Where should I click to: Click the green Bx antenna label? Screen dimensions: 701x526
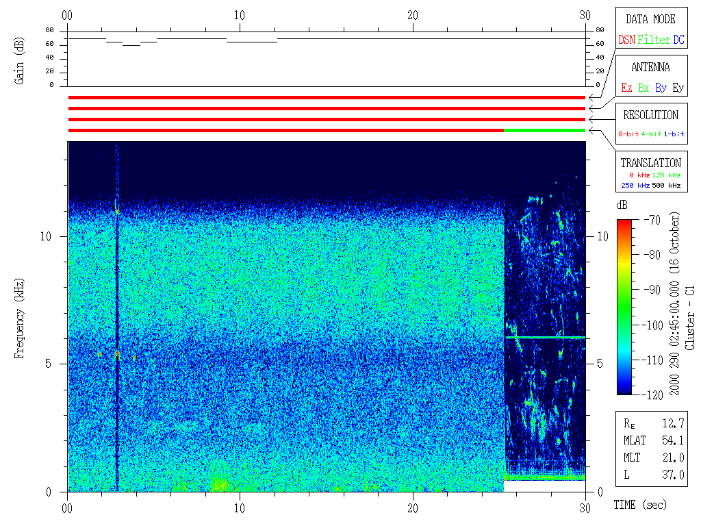click(x=643, y=88)
